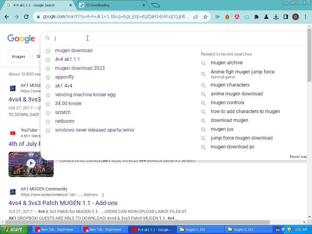Choose 'jump force mugen download' related search

click(x=242, y=138)
